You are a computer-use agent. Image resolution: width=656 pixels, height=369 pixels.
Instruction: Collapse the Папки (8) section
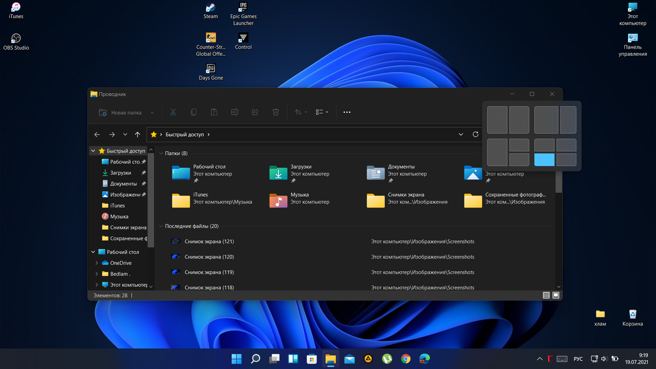tap(161, 154)
